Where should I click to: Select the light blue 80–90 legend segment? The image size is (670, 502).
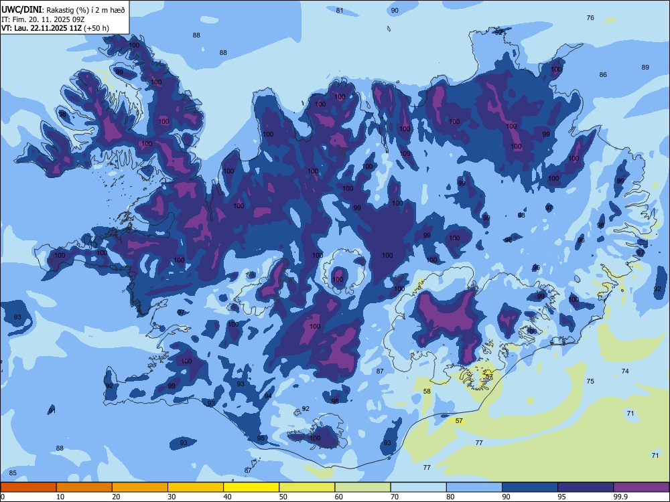tap(474, 487)
